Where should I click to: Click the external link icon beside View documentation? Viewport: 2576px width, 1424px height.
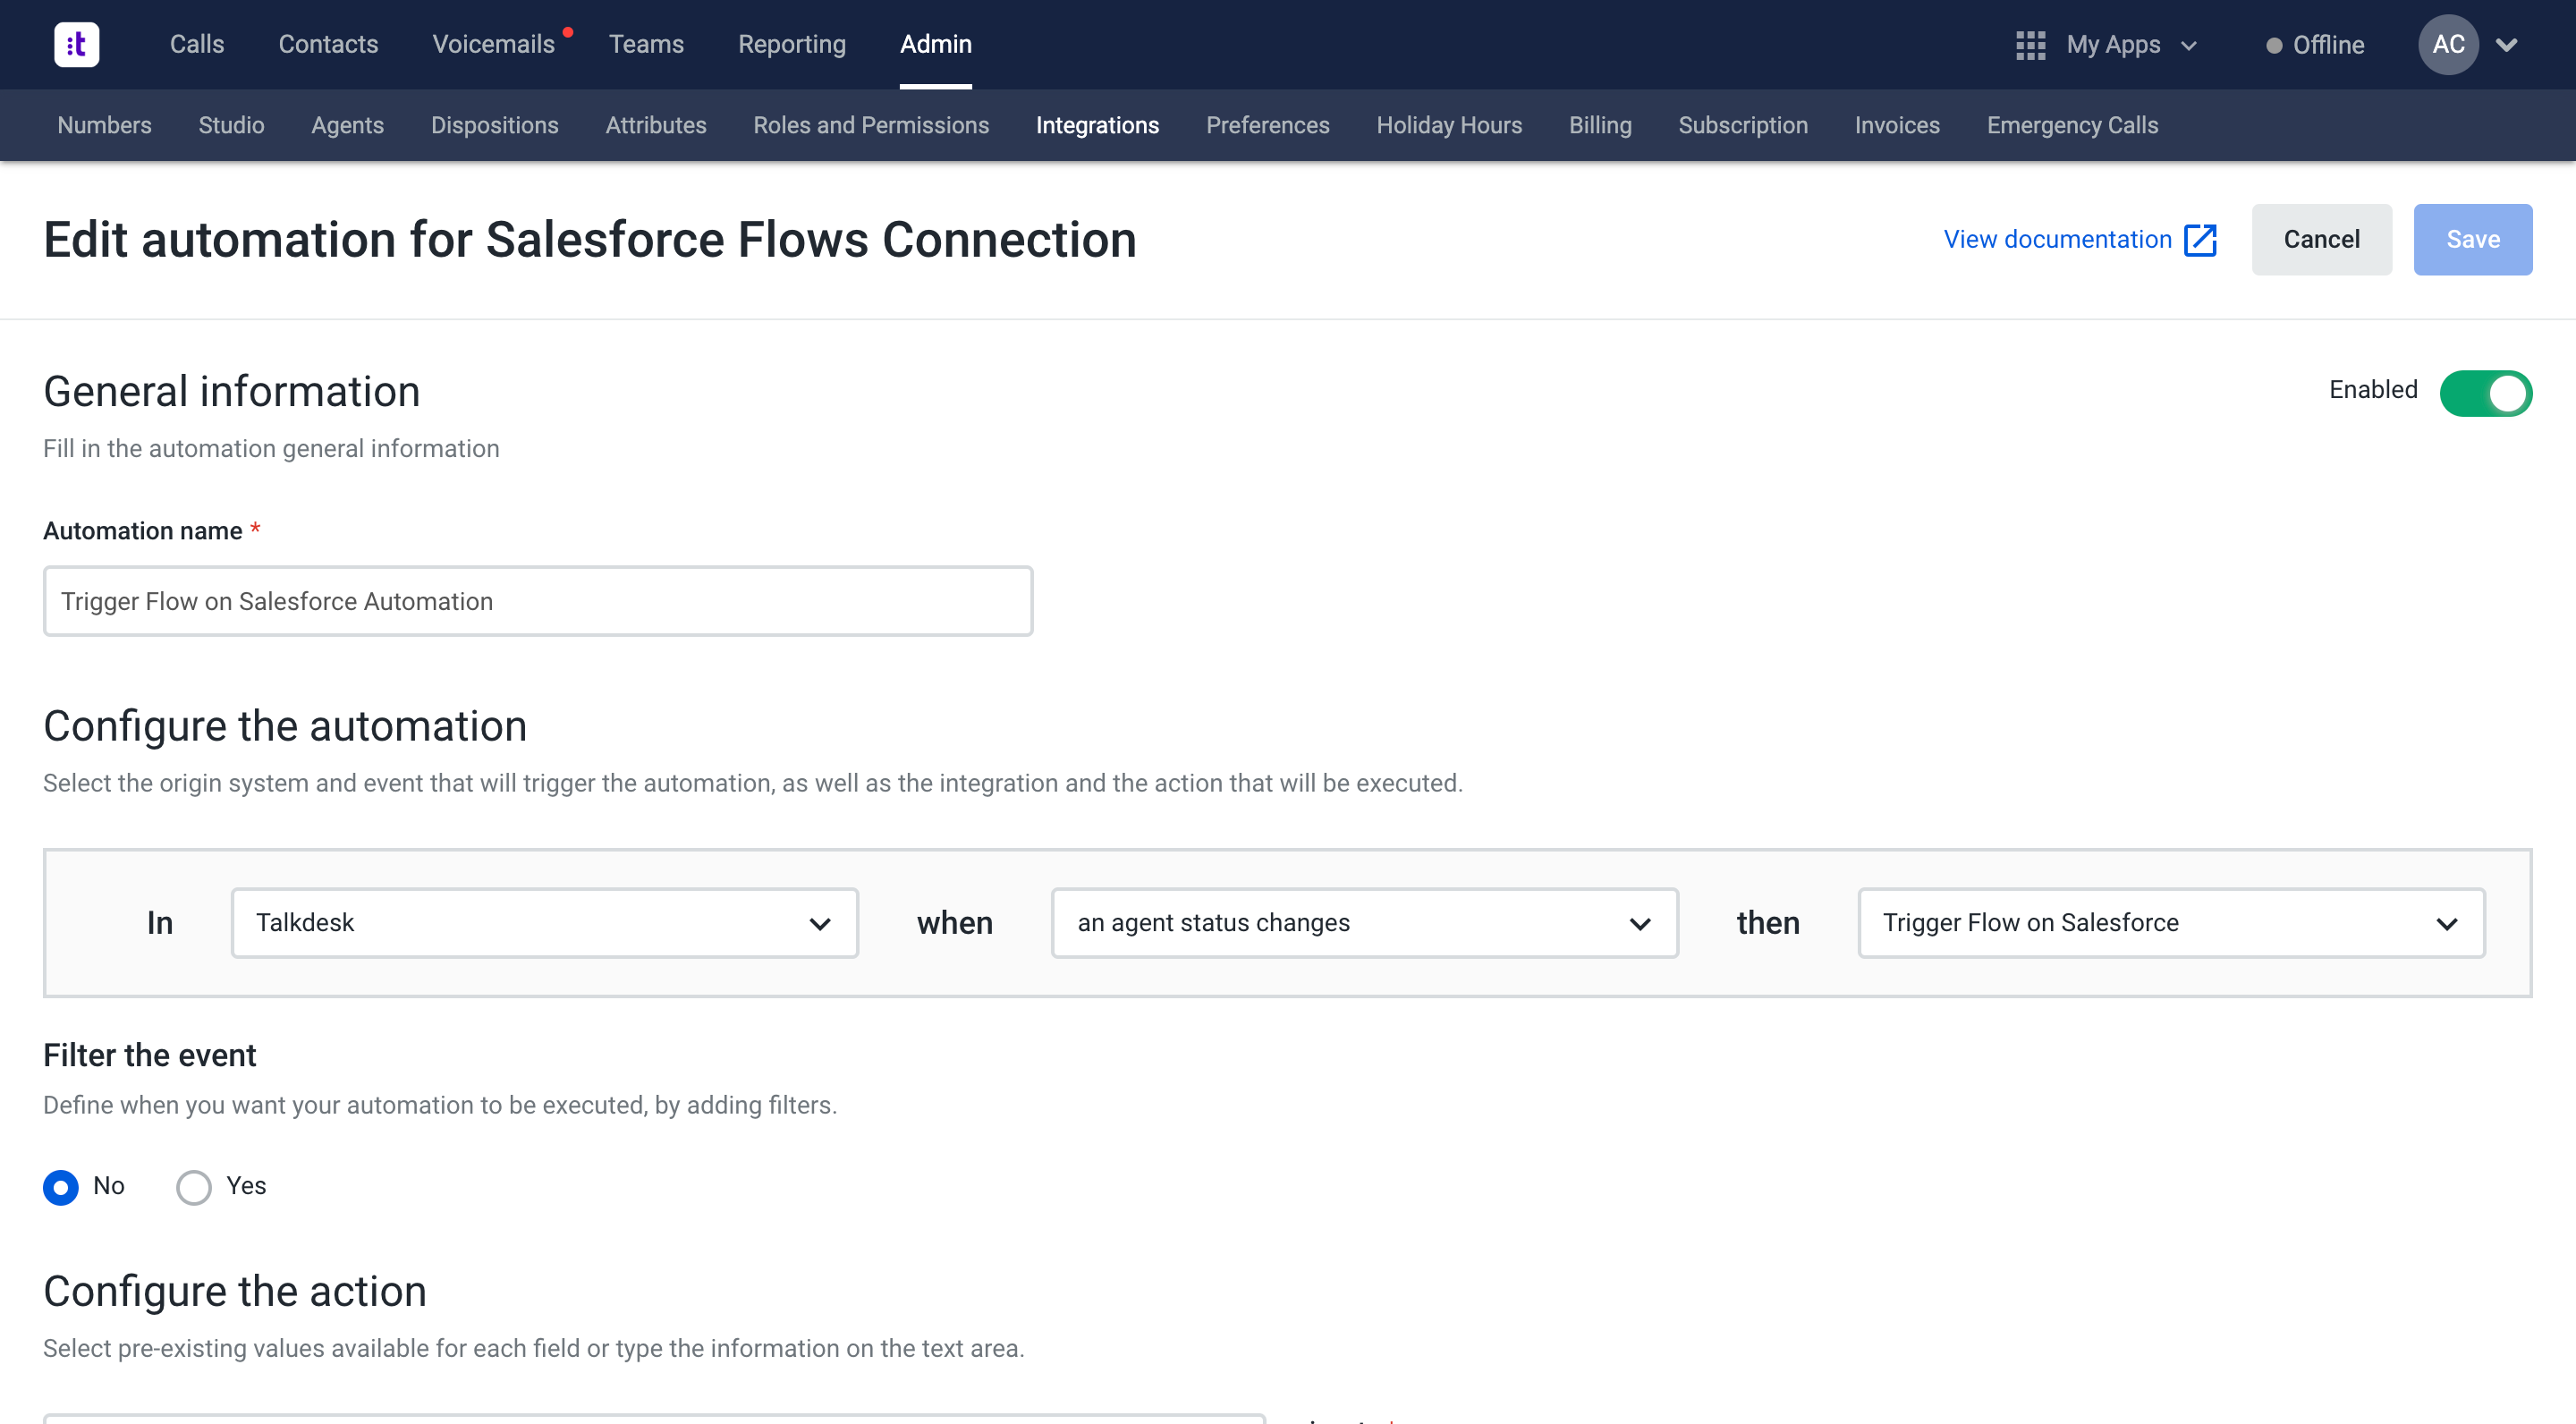point(2200,240)
